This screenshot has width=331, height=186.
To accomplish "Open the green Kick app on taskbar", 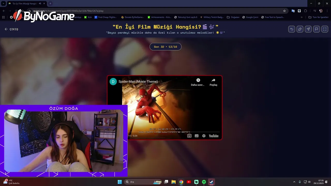I will pyautogui.click(x=196, y=182).
